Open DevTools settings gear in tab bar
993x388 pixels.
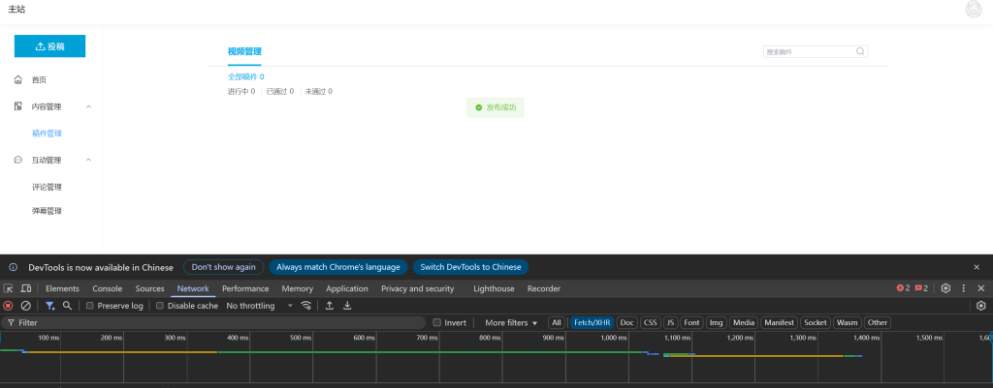(x=945, y=288)
